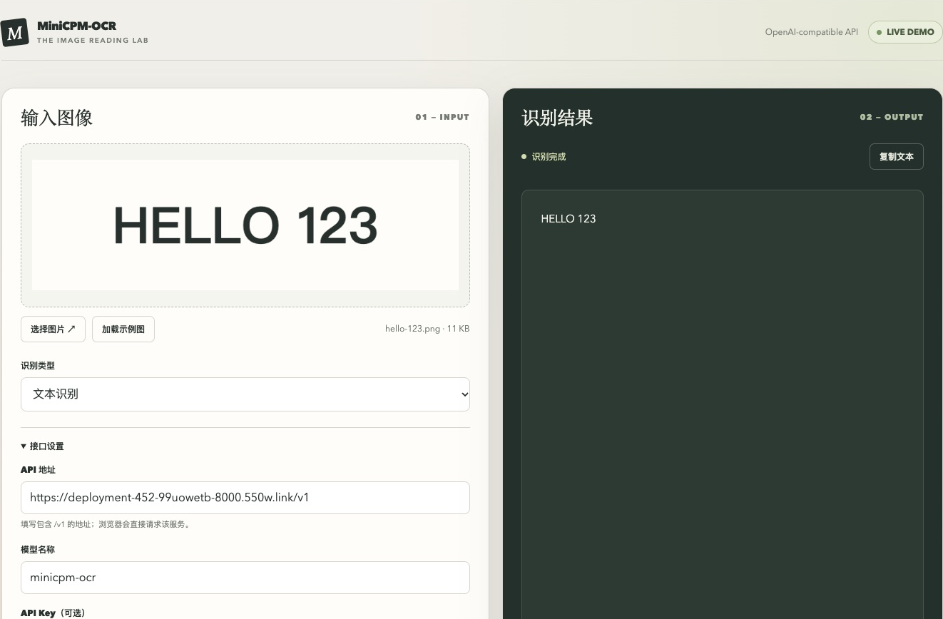Click the API address hint text below the field
943x619 pixels.
(x=106, y=525)
